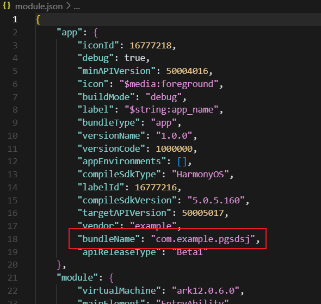Click the closing brace on line 20
Image resolution: width=321 pixels, height=304 pixels.
coord(59,265)
